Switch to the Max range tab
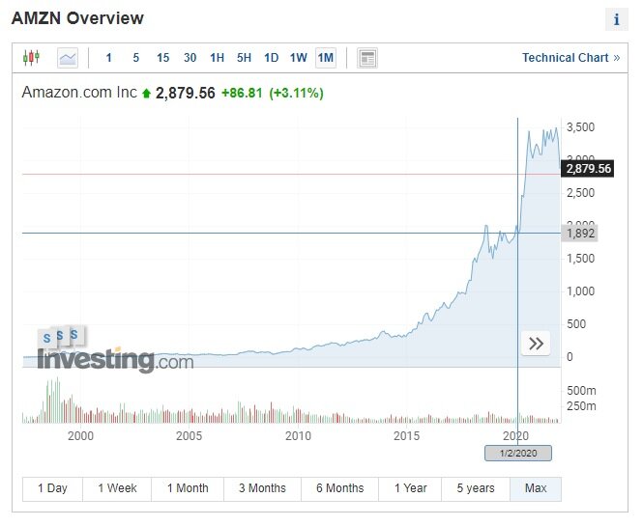 (536, 488)
